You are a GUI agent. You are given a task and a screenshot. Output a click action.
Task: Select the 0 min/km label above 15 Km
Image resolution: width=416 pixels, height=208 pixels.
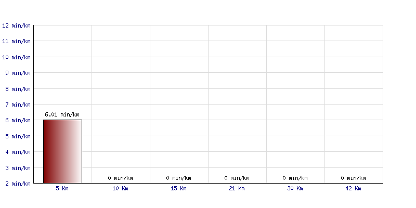pos(178,178)
